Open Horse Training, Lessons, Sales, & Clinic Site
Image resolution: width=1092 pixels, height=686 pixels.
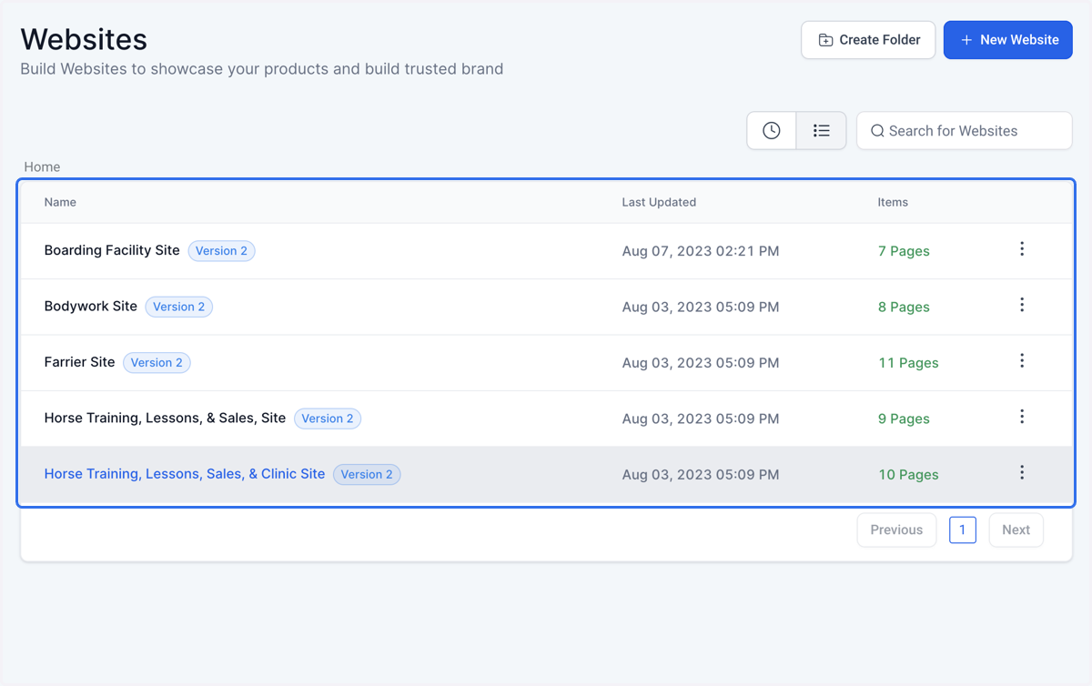pos(185,474)
